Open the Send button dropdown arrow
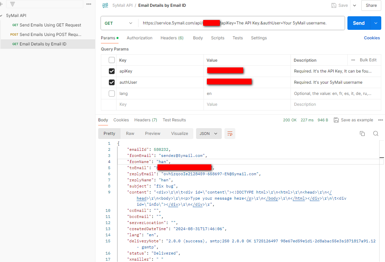Viewport: 385px width, 262px height. tap(376, 23)
